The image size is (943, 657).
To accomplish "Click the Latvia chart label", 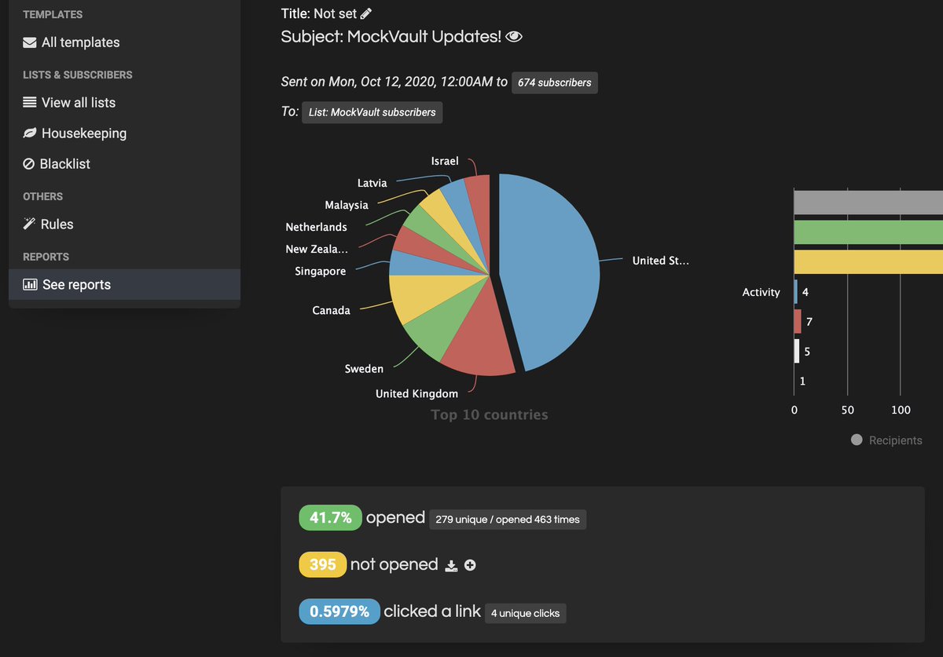I will point(372,183).
